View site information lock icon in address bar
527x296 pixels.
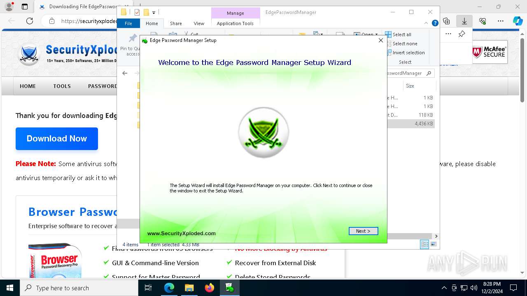click(x=51, y=21)
